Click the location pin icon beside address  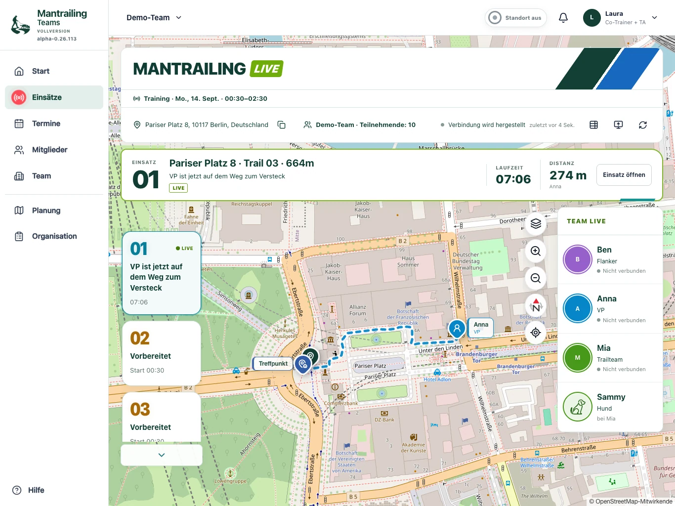tap(137, 125)
